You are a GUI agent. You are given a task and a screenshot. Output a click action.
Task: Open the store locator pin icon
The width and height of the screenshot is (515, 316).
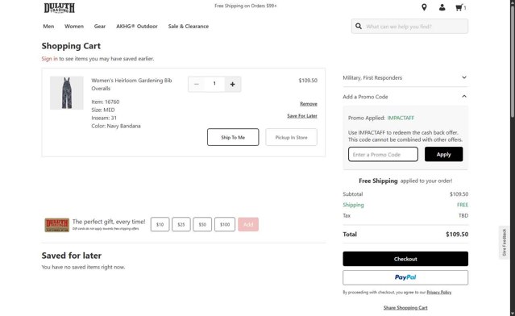click(424, 7)
